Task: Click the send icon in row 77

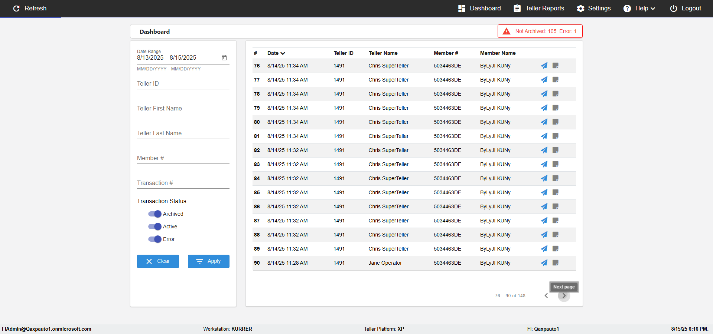Action: pos(544,80)
